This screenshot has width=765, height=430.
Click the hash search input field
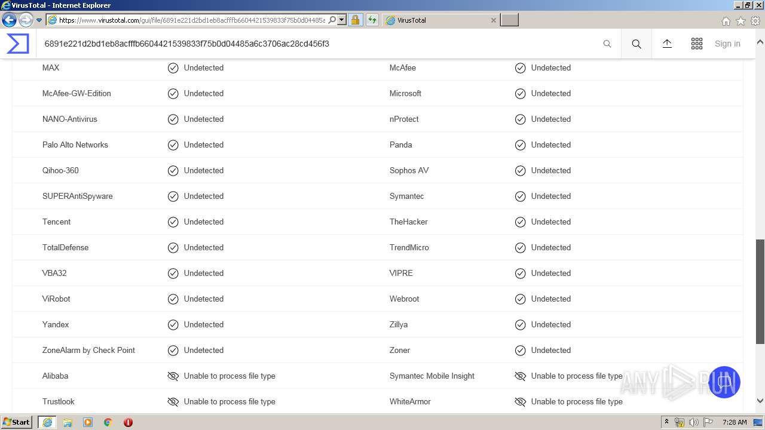coord(320,44)
